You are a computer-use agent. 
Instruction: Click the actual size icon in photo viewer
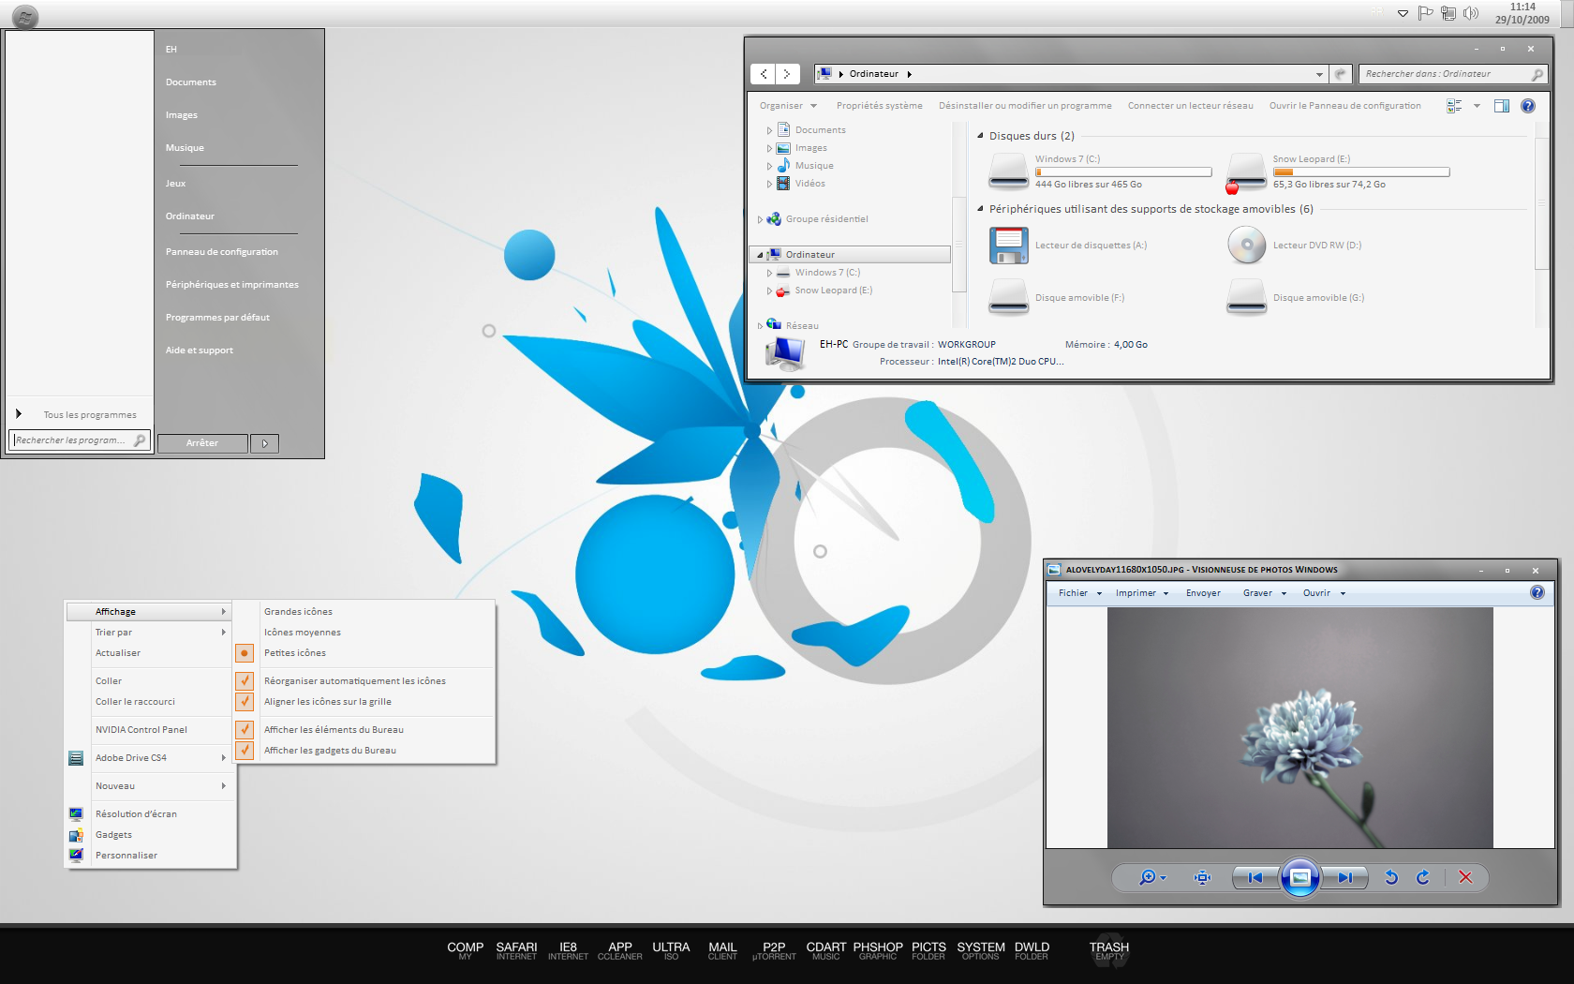coord(1203,877)
